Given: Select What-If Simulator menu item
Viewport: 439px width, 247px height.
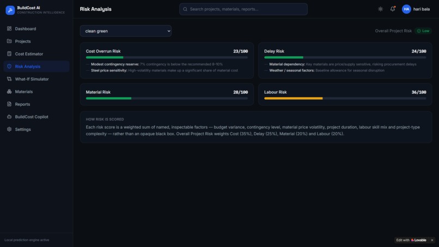Looking at the screenshot, I should click(x=32, y=79).
